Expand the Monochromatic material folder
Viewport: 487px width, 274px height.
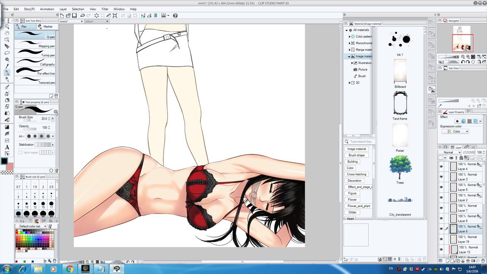349,43
